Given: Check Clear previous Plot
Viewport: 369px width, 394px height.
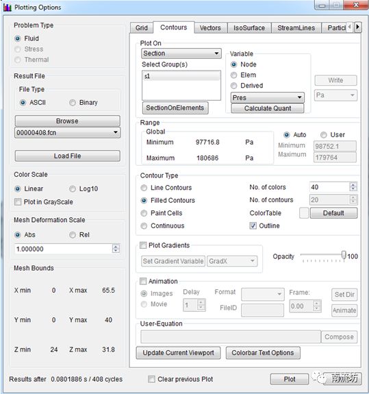Looking at the screenshot, I should coord(151,379).
